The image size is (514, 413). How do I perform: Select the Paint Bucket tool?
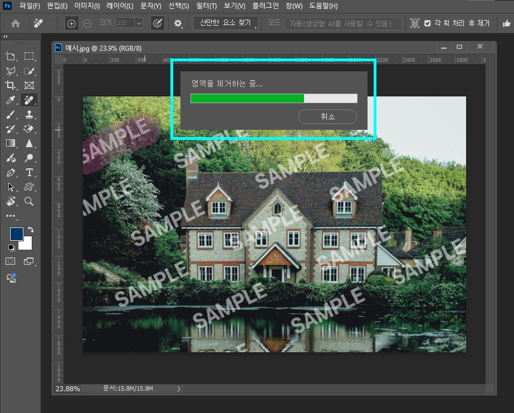pyautogui.click(x=11, y=158)
